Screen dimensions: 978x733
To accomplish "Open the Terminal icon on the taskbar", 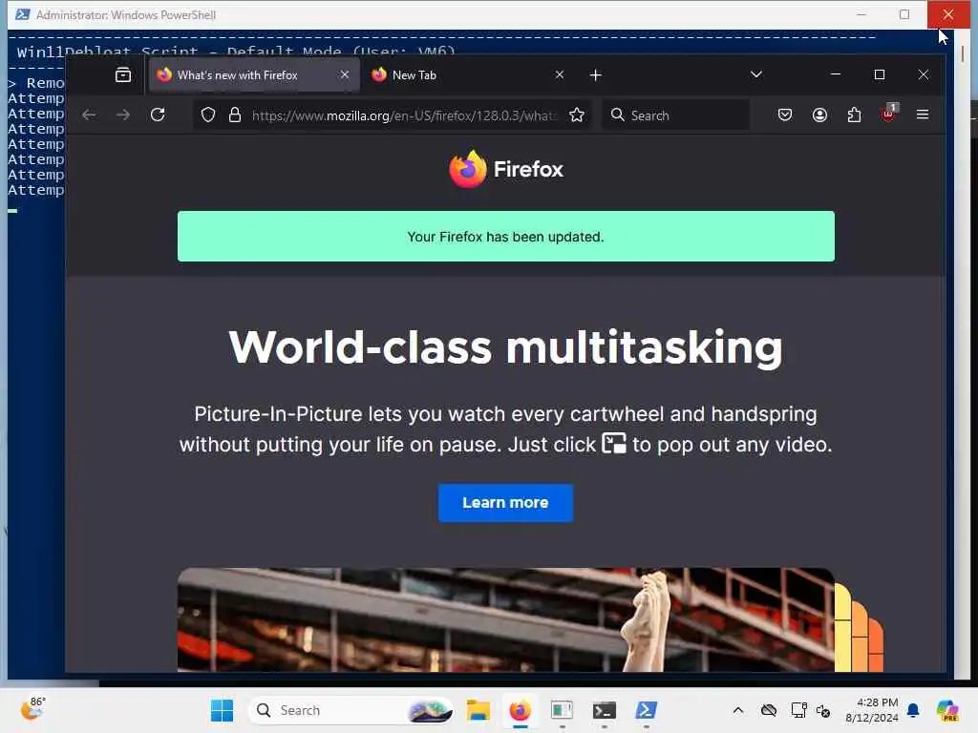I will coord(604,710).
